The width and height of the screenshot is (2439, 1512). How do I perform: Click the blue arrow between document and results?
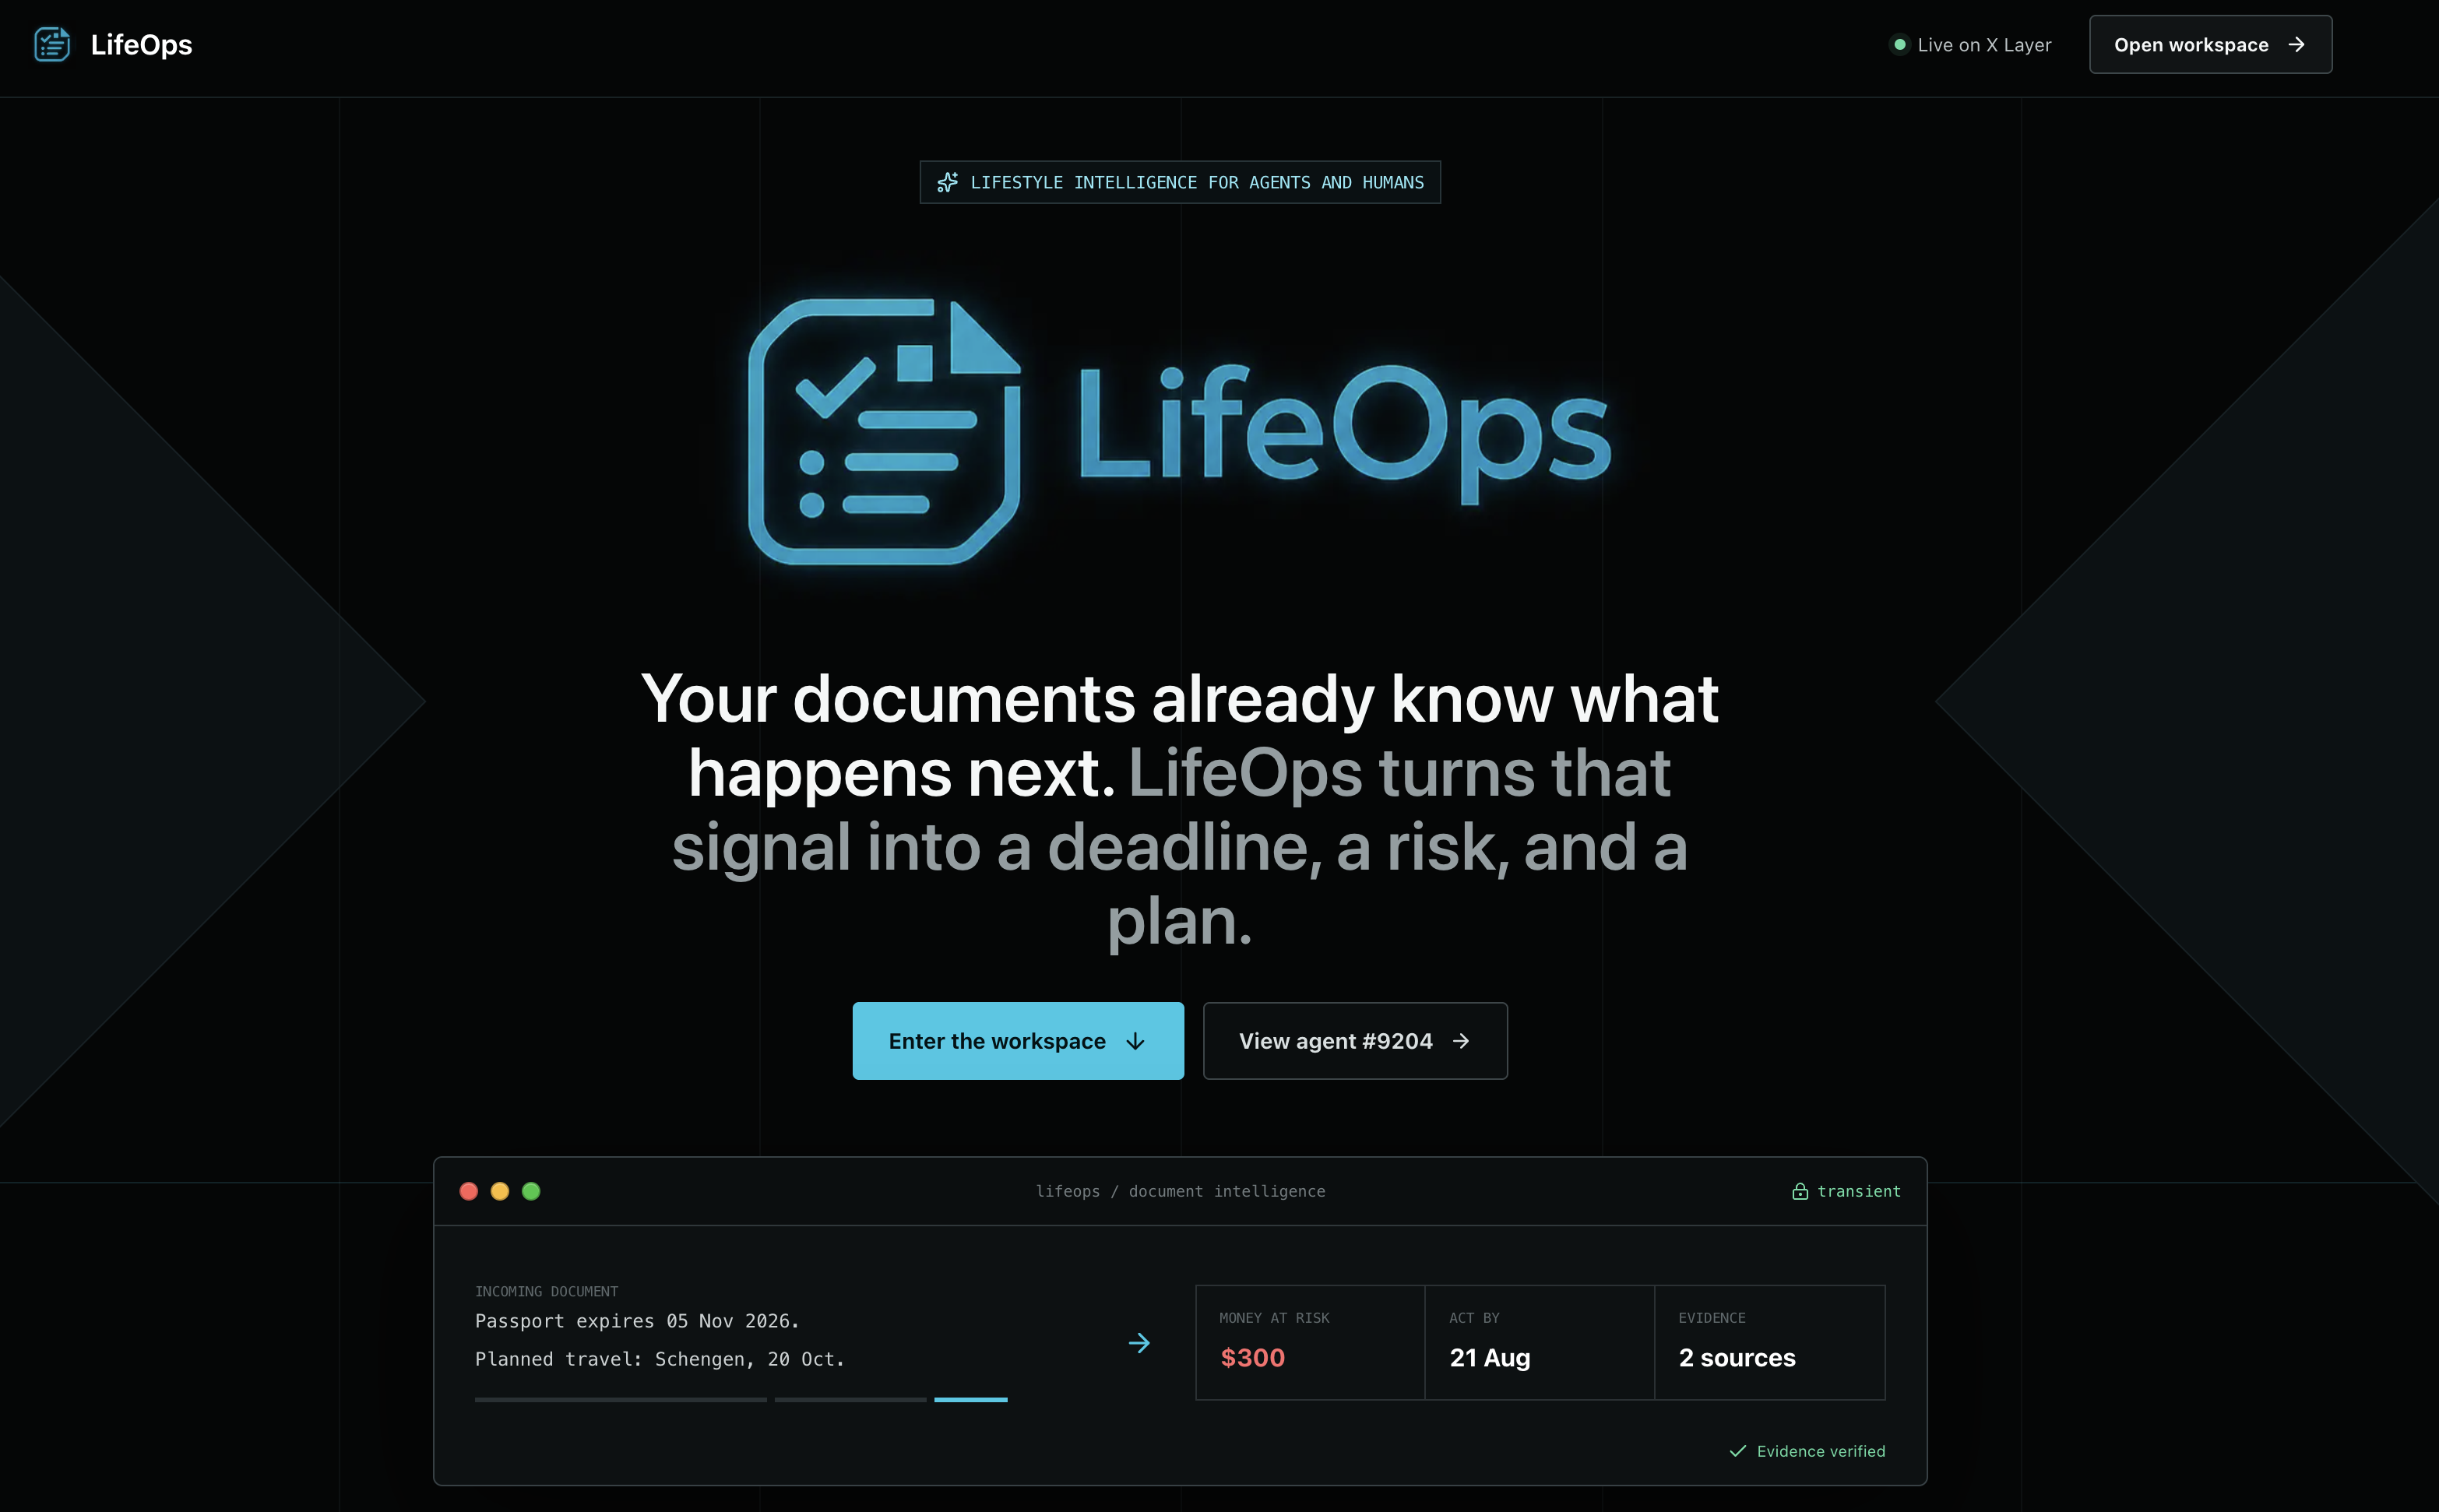point(1139,1343)
